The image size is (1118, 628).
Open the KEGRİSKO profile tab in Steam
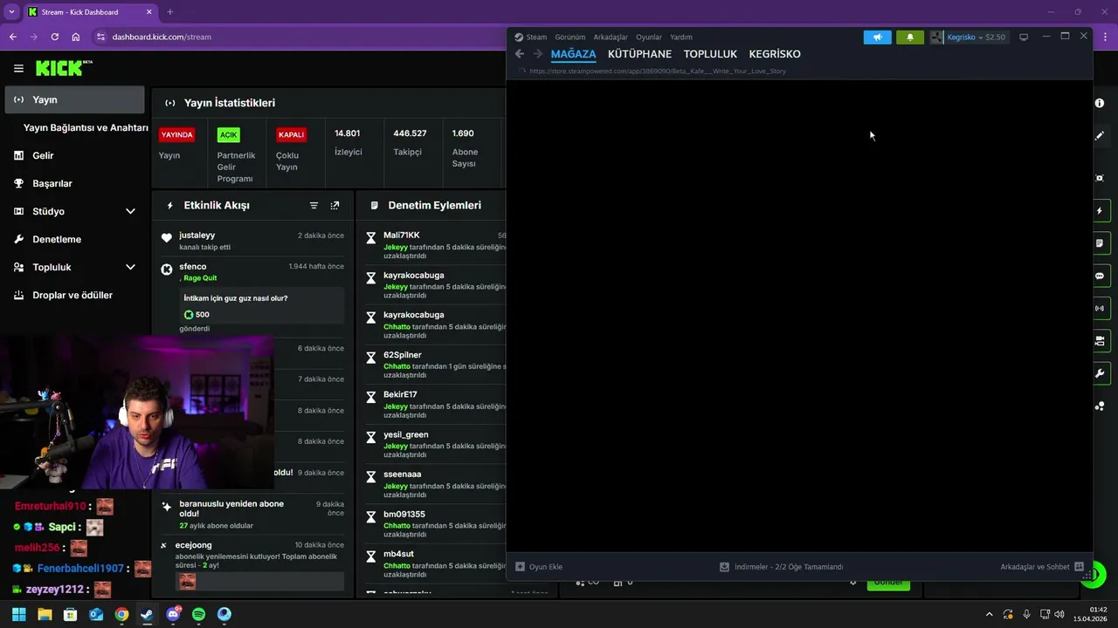[775, 54]
